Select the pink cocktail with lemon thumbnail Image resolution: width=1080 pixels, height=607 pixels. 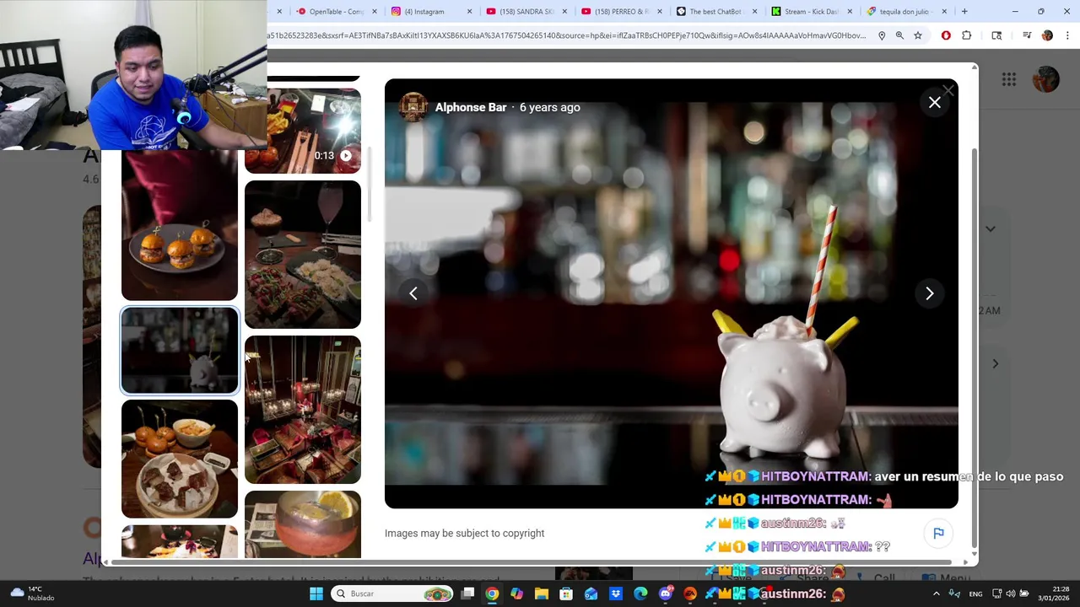pyautogui.click(x=303, y=524)
